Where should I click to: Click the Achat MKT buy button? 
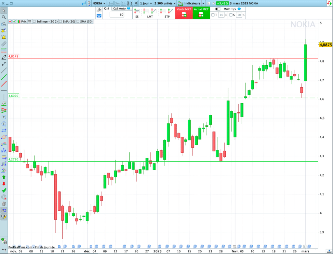201,13
